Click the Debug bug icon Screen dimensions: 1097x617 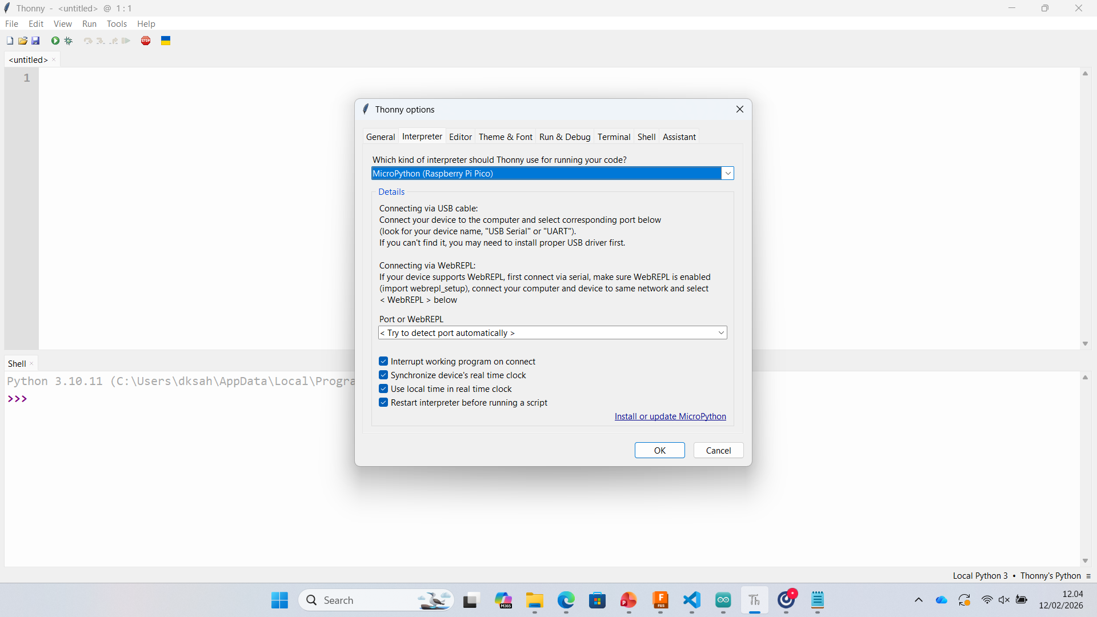(x=69, y=41)
